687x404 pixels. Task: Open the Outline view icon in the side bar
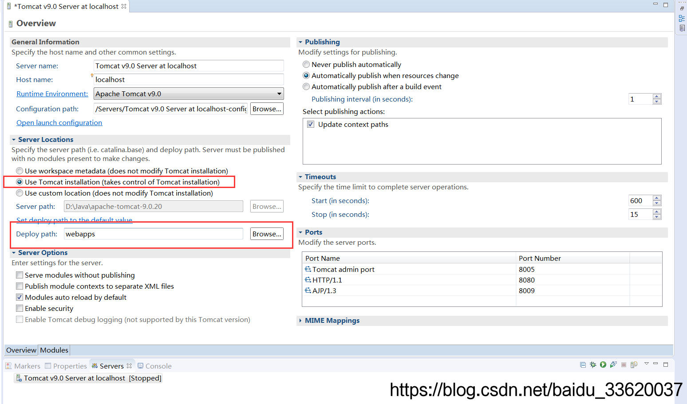(x=682, y=18)
